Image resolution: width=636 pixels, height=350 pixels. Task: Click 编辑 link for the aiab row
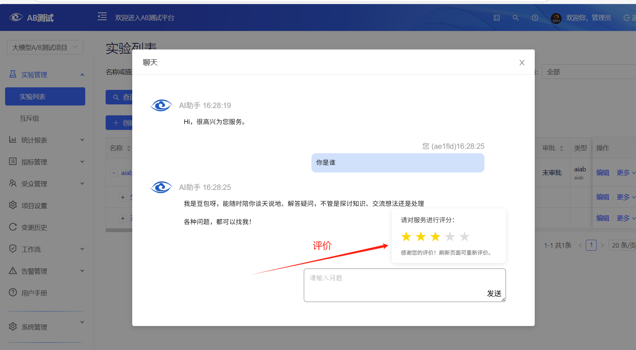(602, 173)
